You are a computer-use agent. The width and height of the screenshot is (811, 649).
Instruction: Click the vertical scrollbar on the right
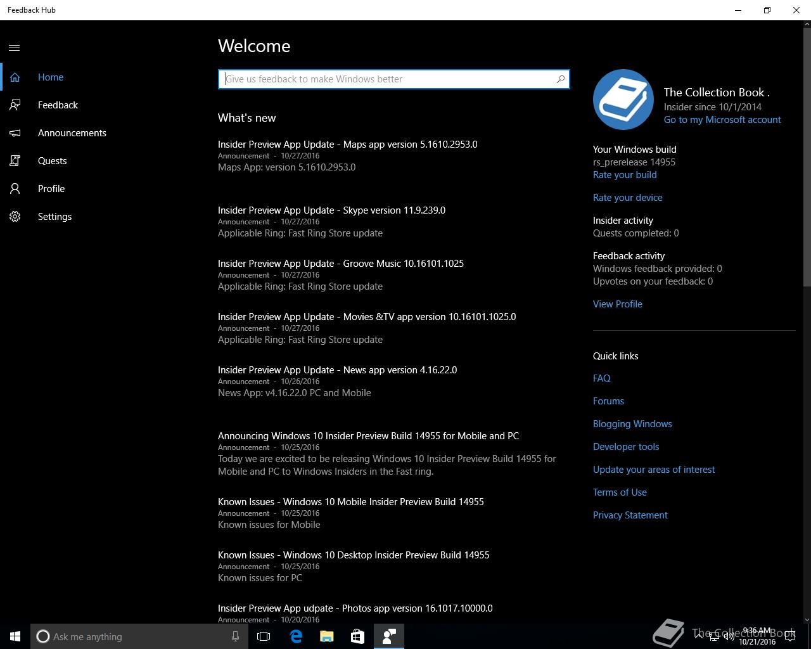(806, 157)
